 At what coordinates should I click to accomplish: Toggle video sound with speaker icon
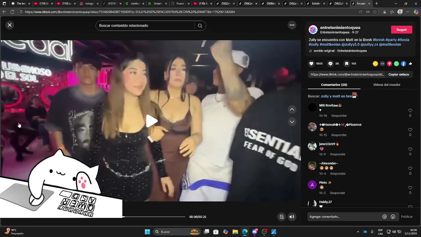[x=292, y=217]
